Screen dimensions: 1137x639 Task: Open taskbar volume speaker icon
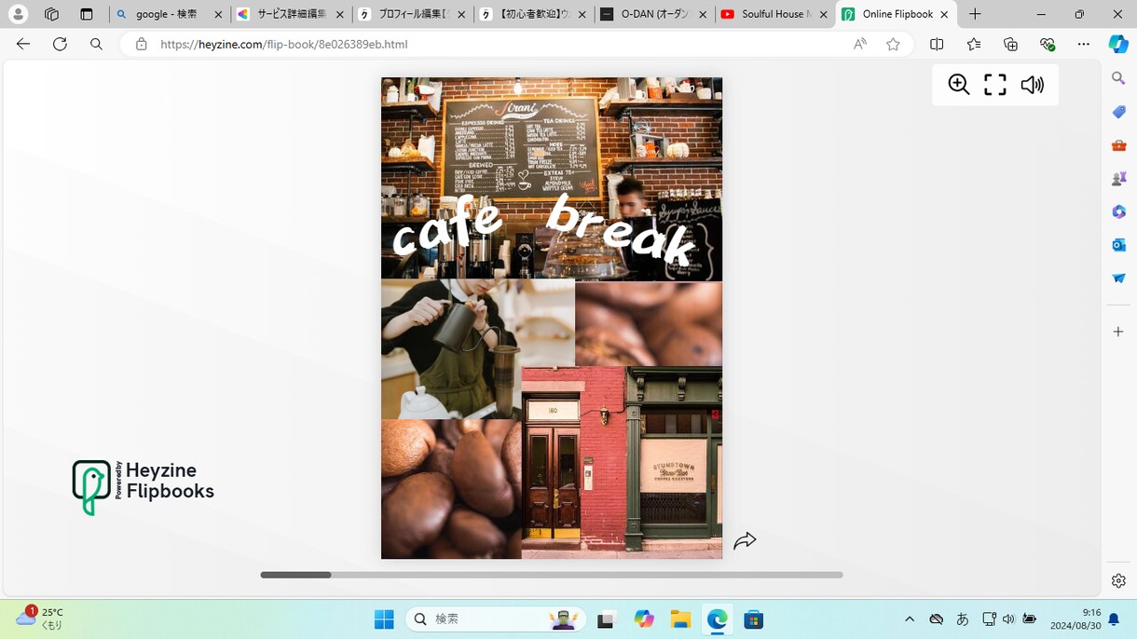click(x=1008, y=619)
